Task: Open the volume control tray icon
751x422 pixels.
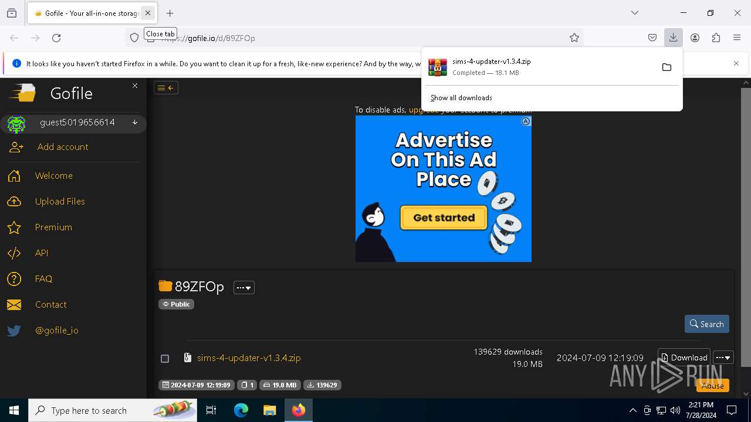Action: (675, 410)
